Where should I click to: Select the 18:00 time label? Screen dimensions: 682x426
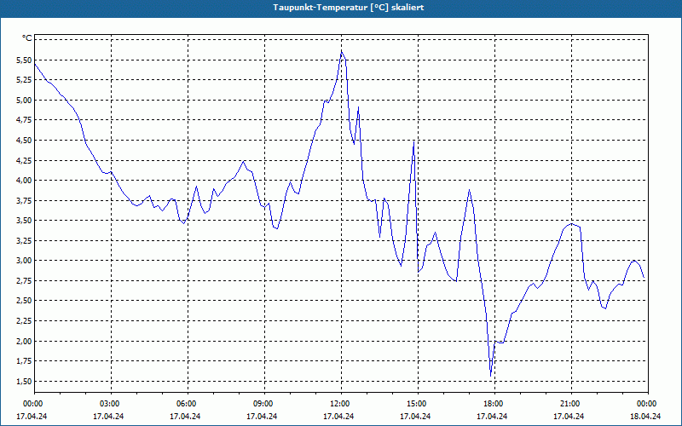pos(494,404)
